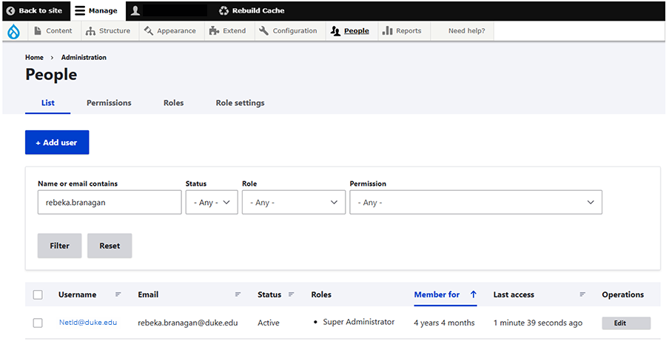Open the Configuration admin menu
The image size is (666, 347).
289,31
